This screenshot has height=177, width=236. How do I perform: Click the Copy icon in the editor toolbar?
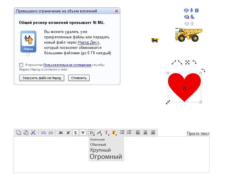pos(19,132)
